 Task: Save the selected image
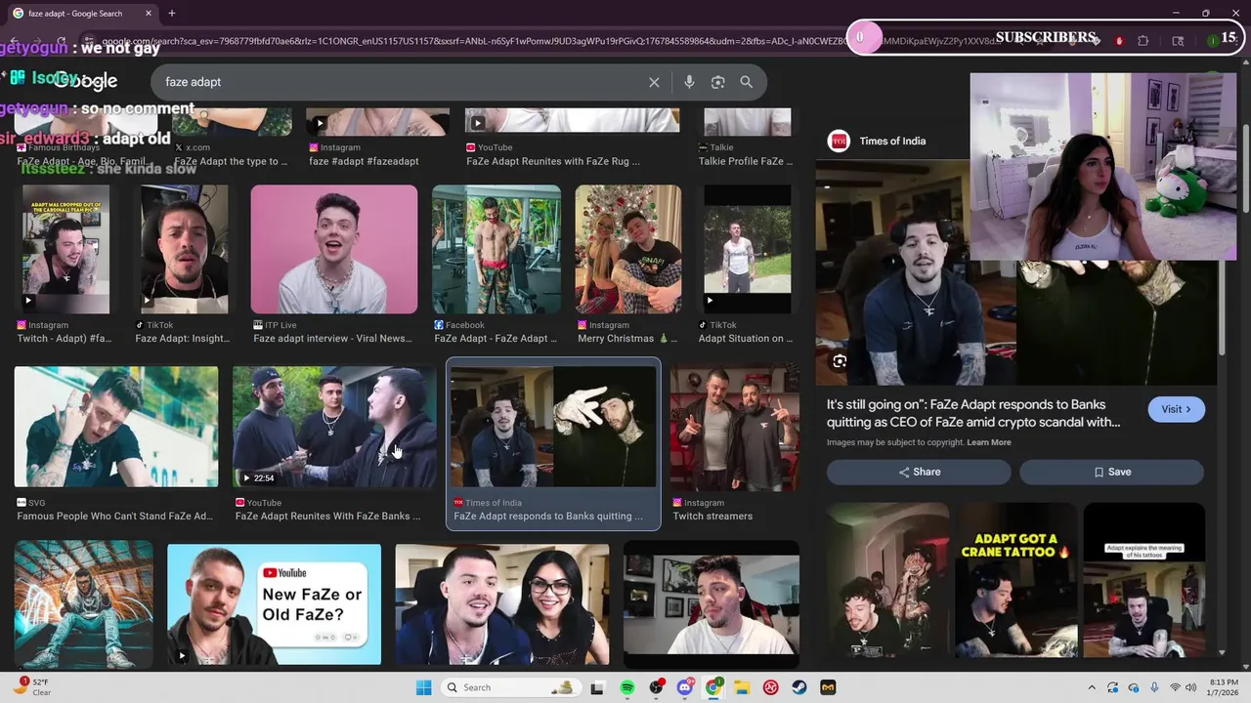click(x=1112, y=472)
